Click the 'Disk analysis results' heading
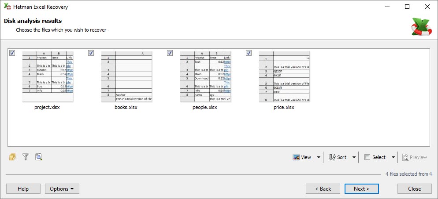438x199 pixels. click(x=33, y=21)
